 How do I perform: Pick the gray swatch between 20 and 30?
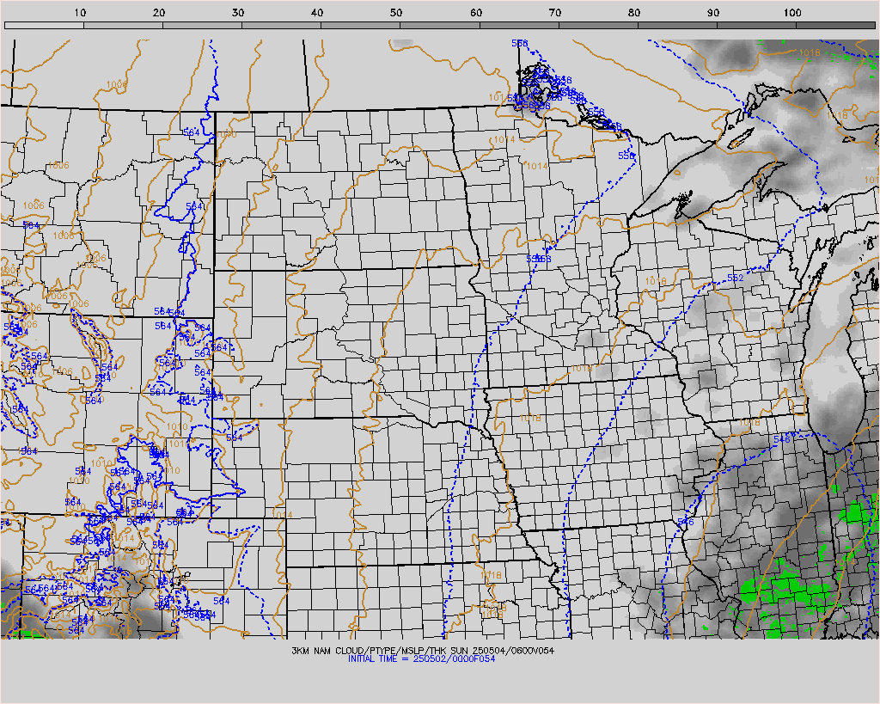203,25
